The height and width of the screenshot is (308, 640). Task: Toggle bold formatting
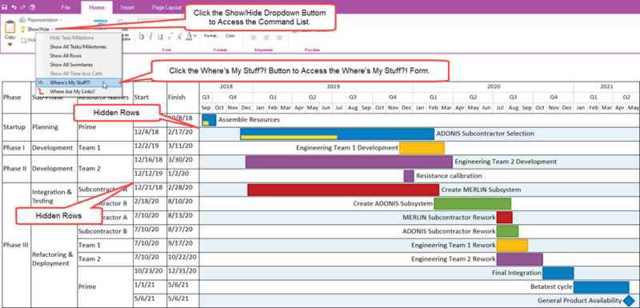(142, 37)
